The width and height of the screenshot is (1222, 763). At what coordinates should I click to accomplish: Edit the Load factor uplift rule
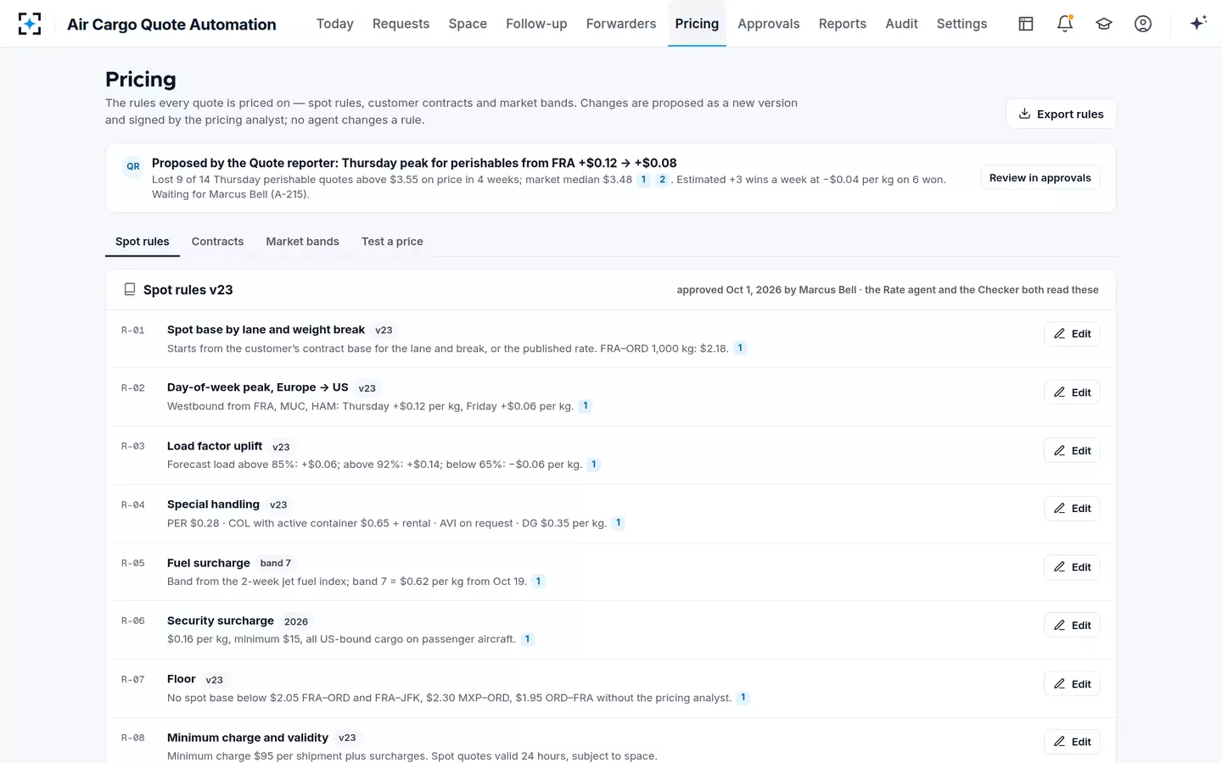tap(1072, 451)
